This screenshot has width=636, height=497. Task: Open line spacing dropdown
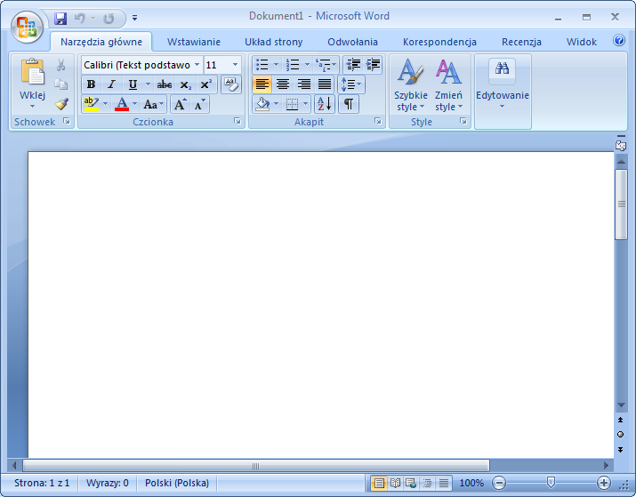[351, 84]
